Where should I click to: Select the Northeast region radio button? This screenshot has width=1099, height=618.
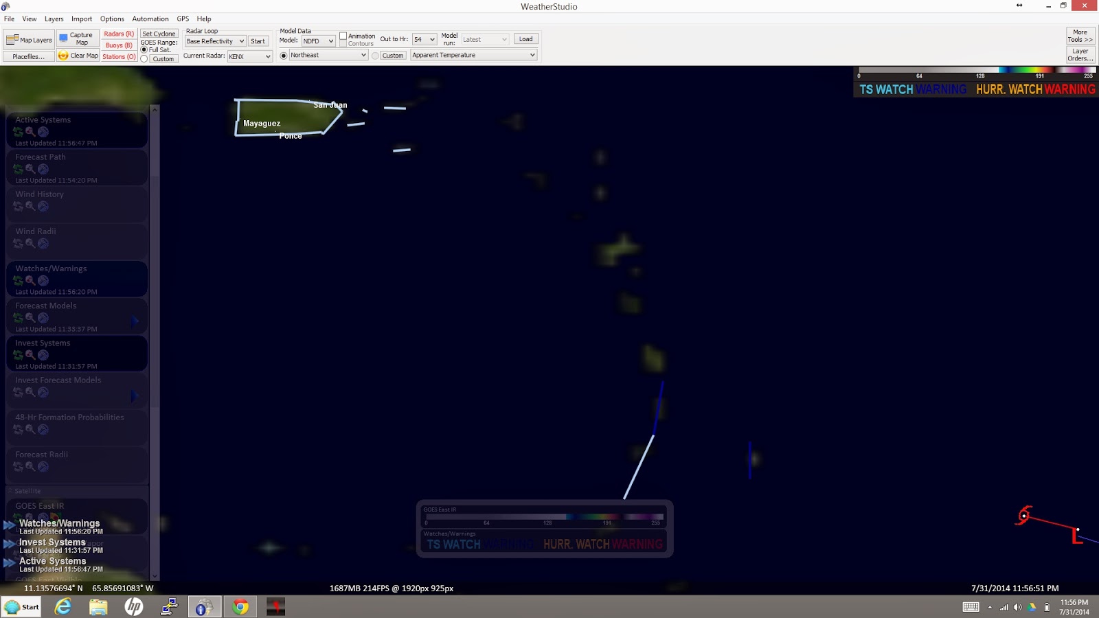(284, 56)
